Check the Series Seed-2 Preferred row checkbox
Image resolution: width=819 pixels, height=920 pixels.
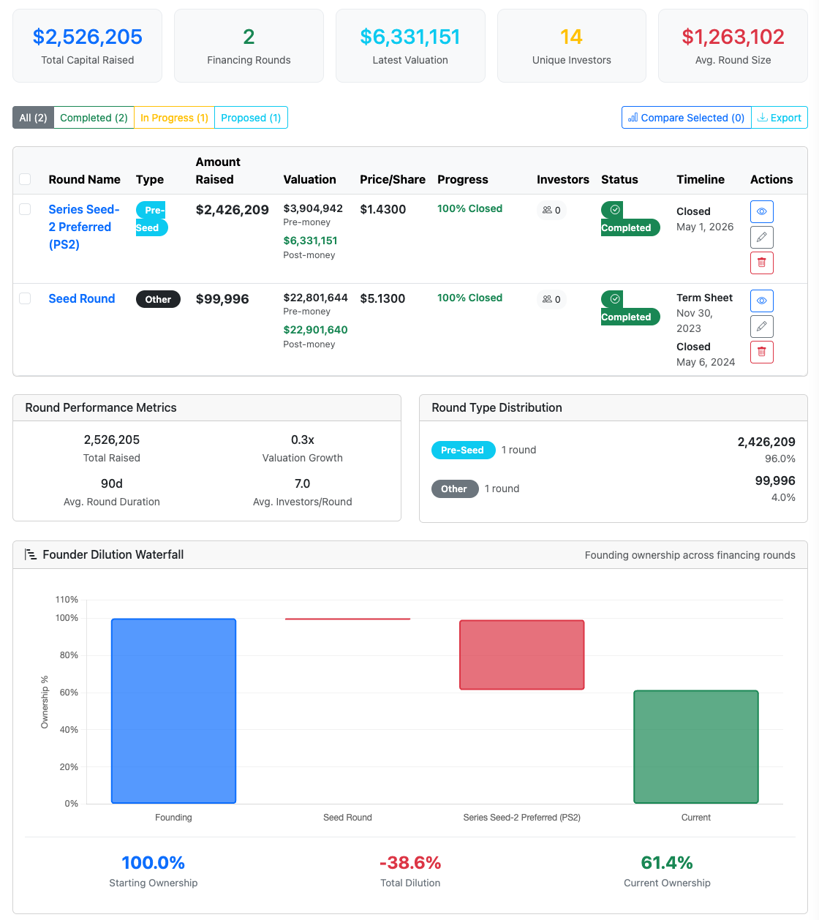click(25, 208)
